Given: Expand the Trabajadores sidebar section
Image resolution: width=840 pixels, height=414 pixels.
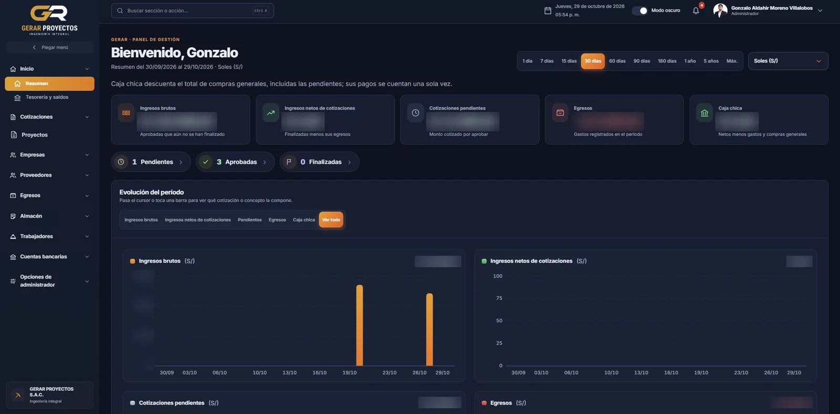Looking at the screenshot, I should point(49,237).
